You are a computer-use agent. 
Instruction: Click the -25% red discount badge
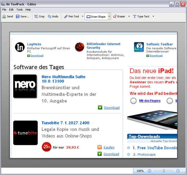tap(46, 147)
